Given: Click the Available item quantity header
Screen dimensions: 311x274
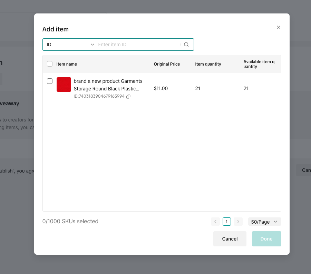Looking at the screenshot, I should coord(259,64).
